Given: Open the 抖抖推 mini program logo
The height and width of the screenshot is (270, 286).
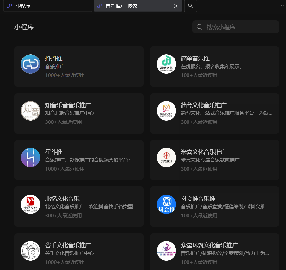Looking at the screenshot, I should pos(31,64).
